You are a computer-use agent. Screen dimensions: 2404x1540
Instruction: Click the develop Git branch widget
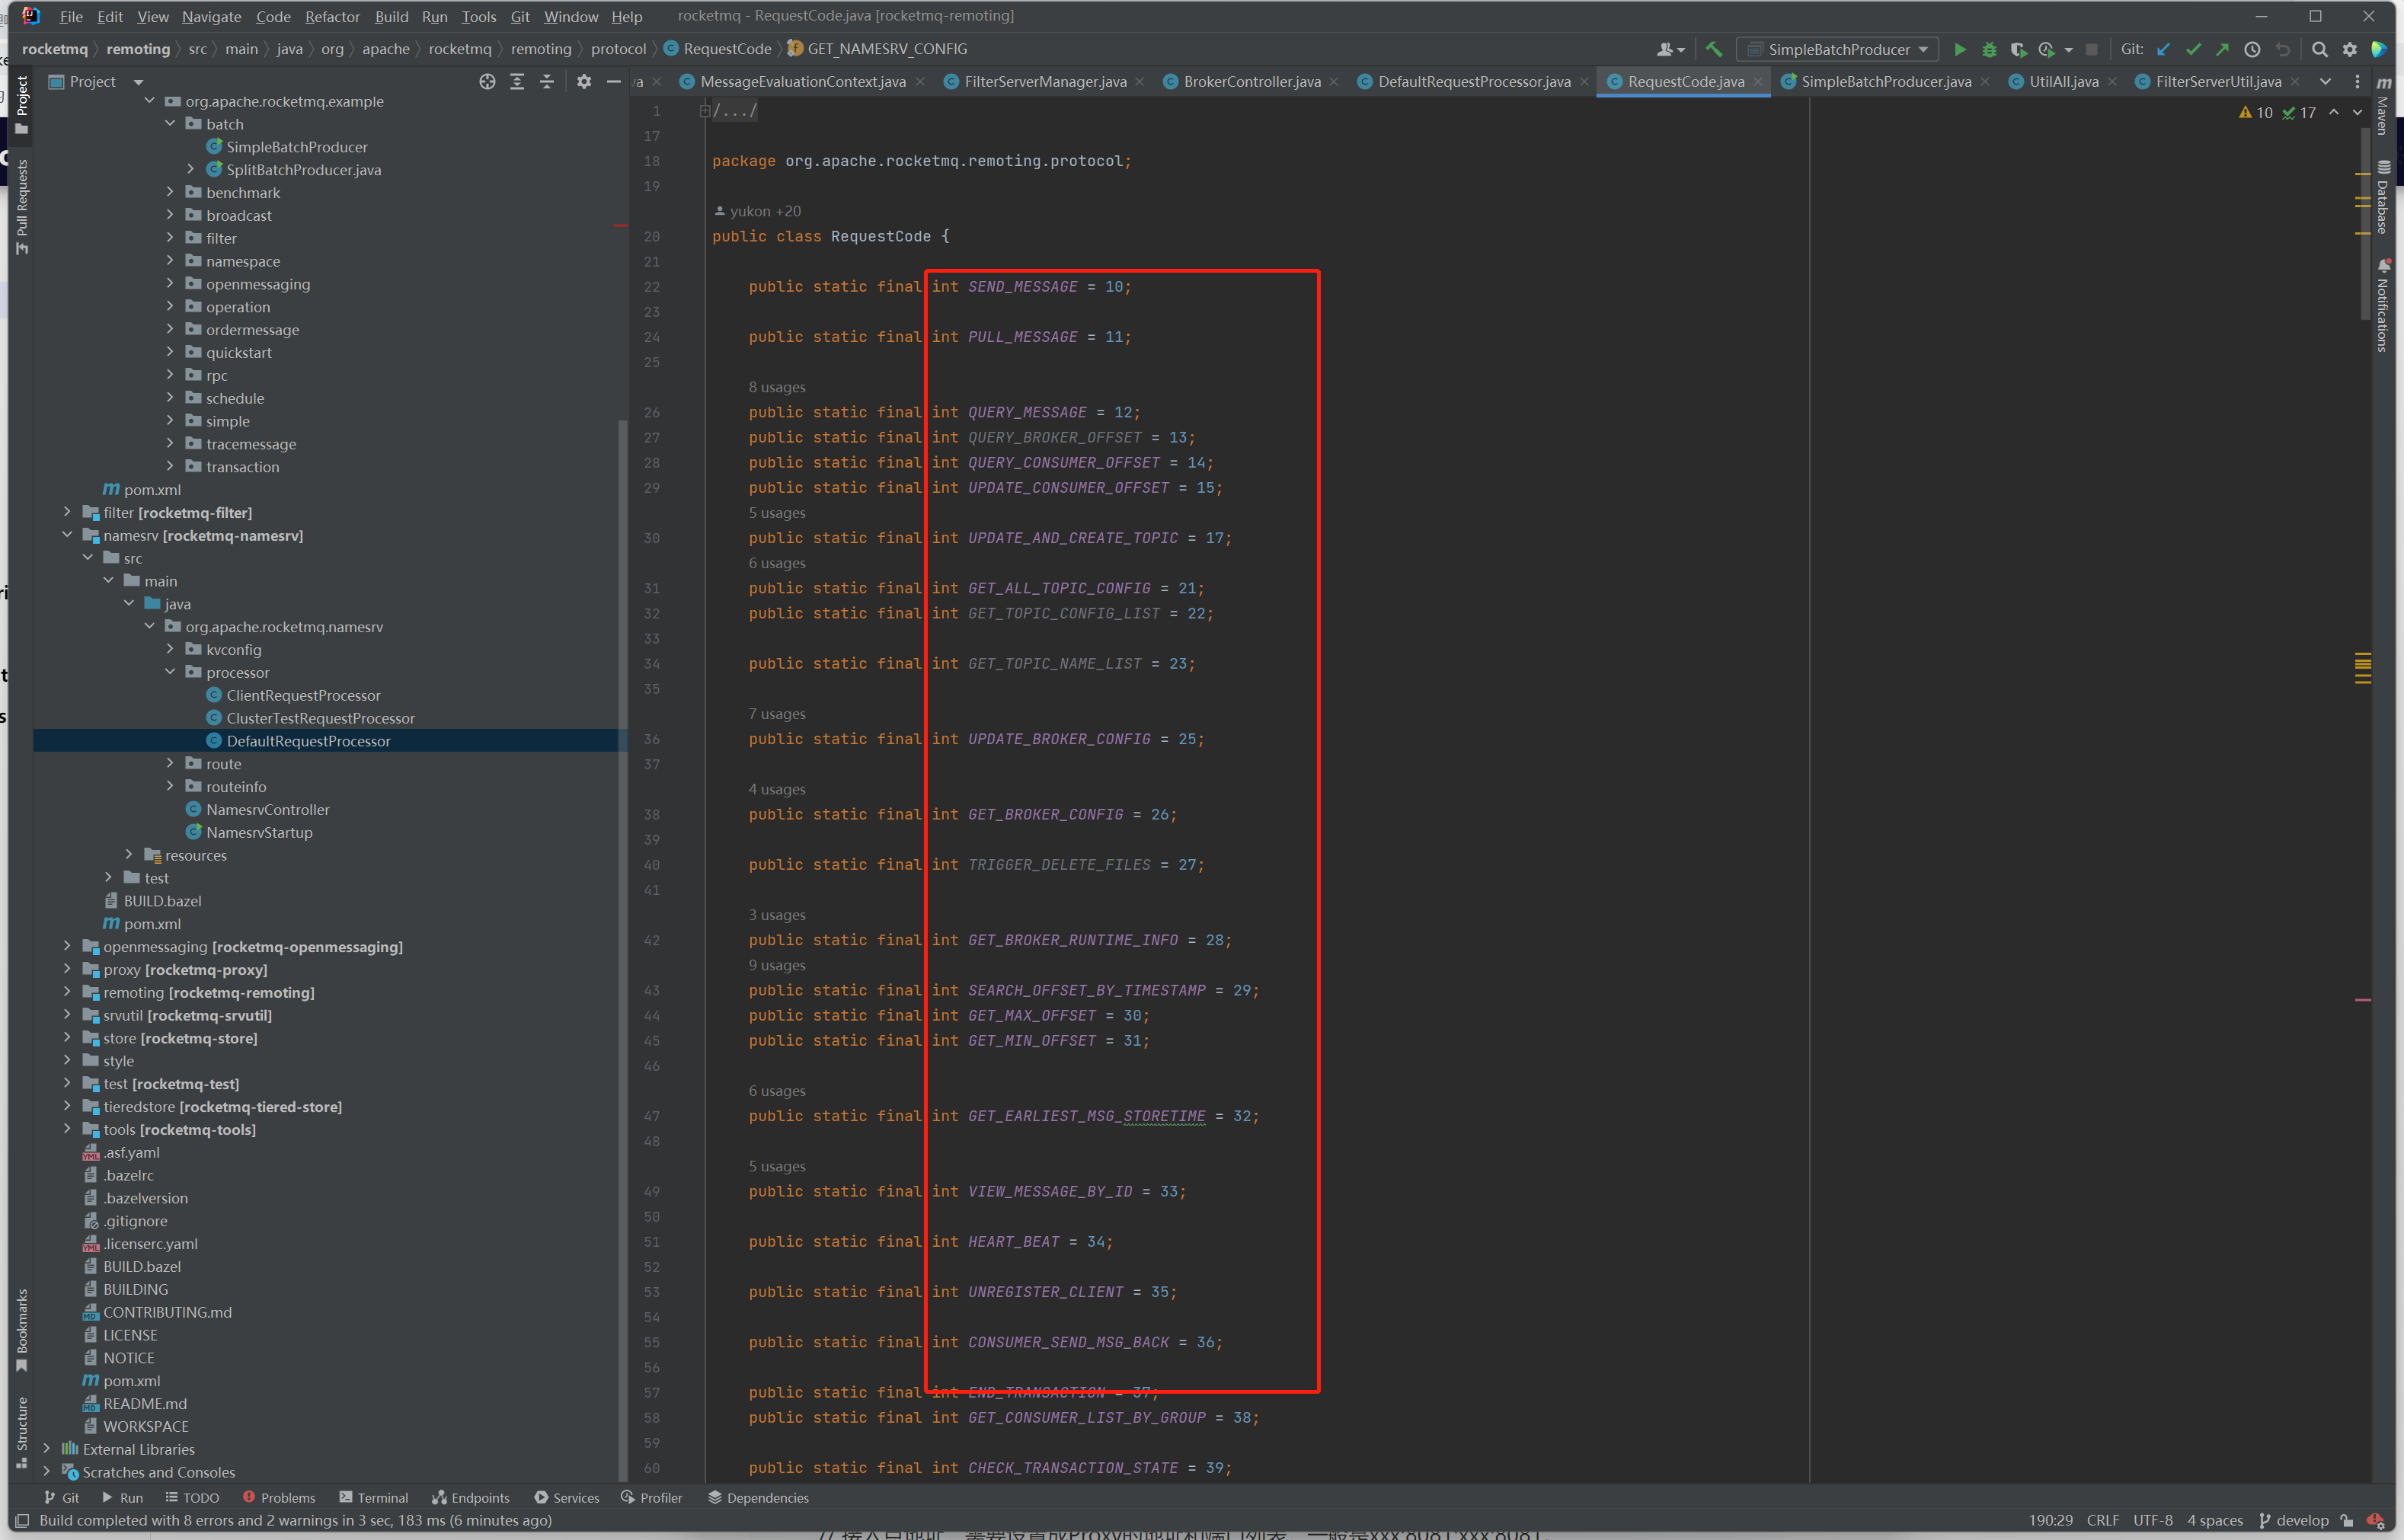point(2294,1520)
